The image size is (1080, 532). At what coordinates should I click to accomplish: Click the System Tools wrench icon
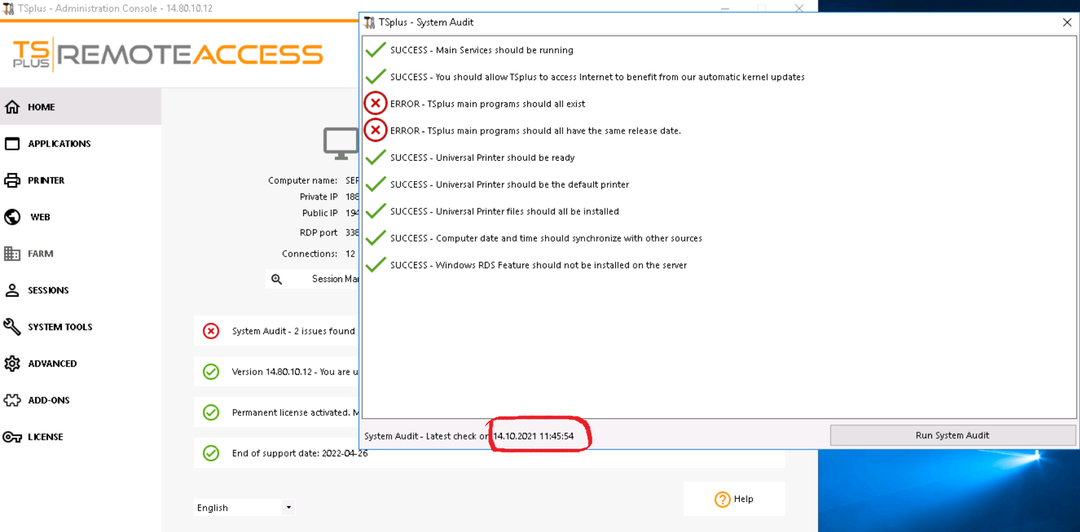(12, 327)
